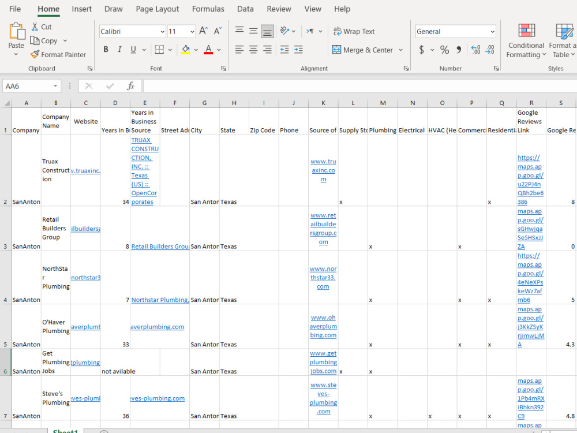The height and width of the screenshot is (433, 577).
Task: Open Retail Builders Group source link
Action: click(x=160, y=247)
